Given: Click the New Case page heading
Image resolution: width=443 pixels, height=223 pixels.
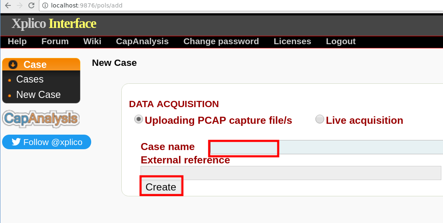Looking at the screenshot, I should point(115,63).
